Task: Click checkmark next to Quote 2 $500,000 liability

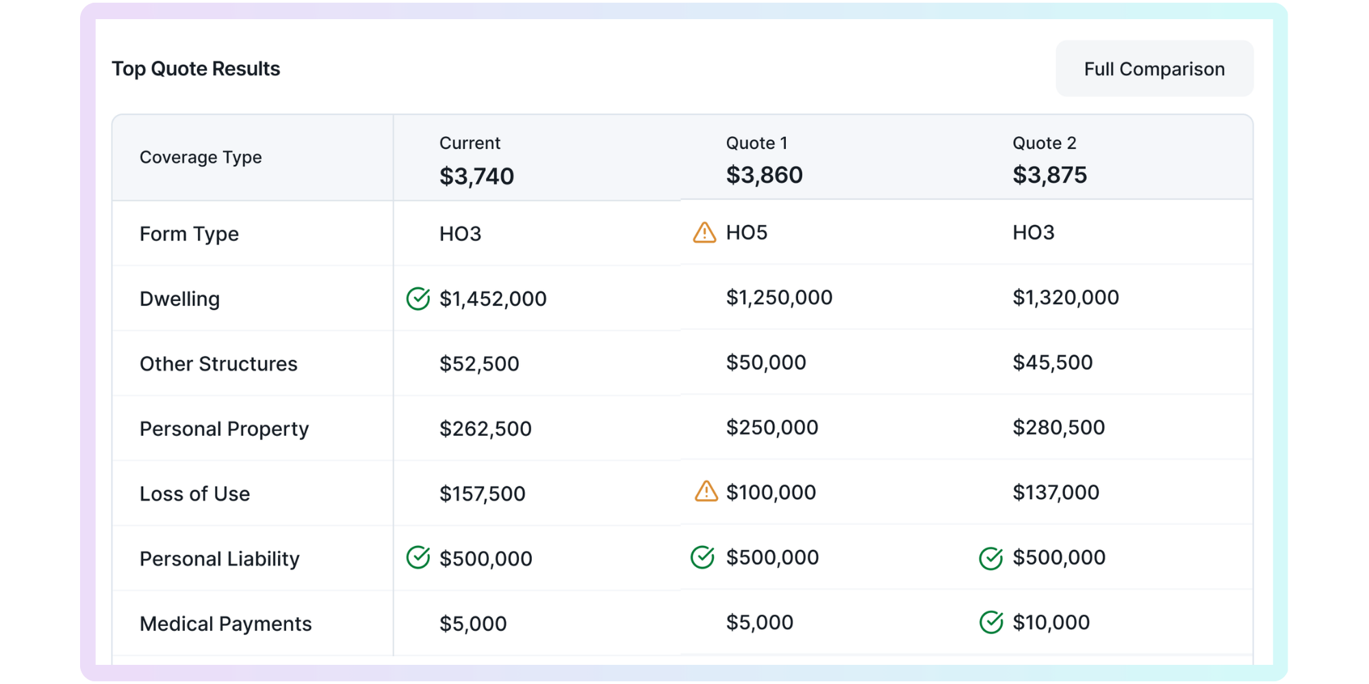Action: [990, 558]
